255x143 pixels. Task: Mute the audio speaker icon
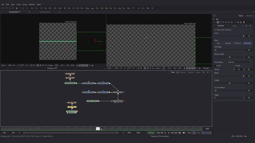tap(184, 133)
